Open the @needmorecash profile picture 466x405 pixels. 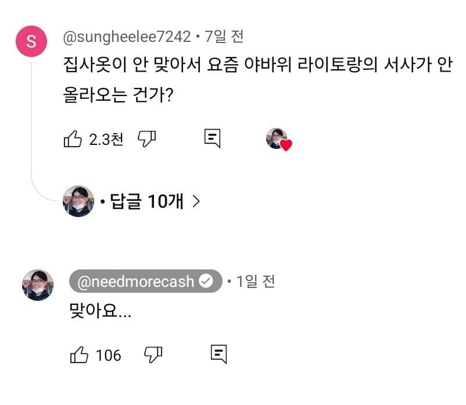38,285
